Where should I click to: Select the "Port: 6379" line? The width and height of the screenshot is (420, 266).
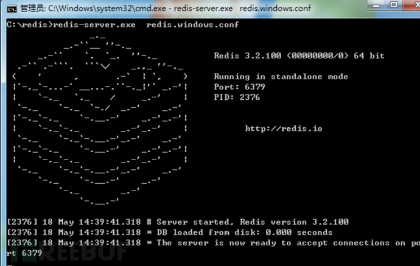click(x=239, y=87)
